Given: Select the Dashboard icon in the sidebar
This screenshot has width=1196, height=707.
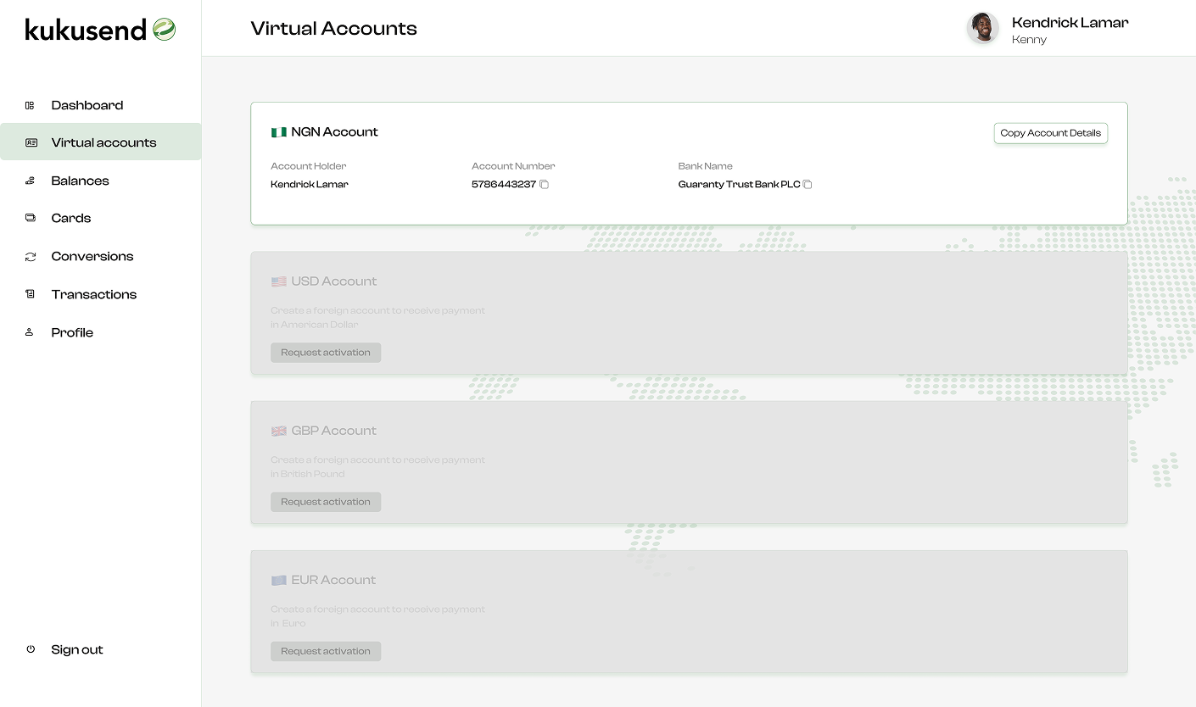Looking at the screenshot, I should 29,104.
